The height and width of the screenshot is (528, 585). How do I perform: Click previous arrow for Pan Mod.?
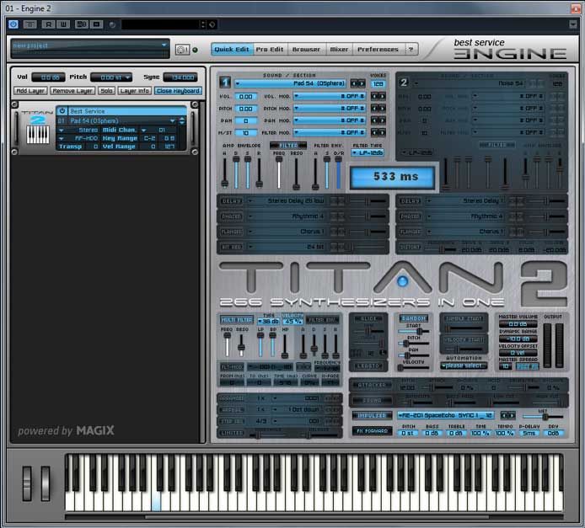click(374, 120)
